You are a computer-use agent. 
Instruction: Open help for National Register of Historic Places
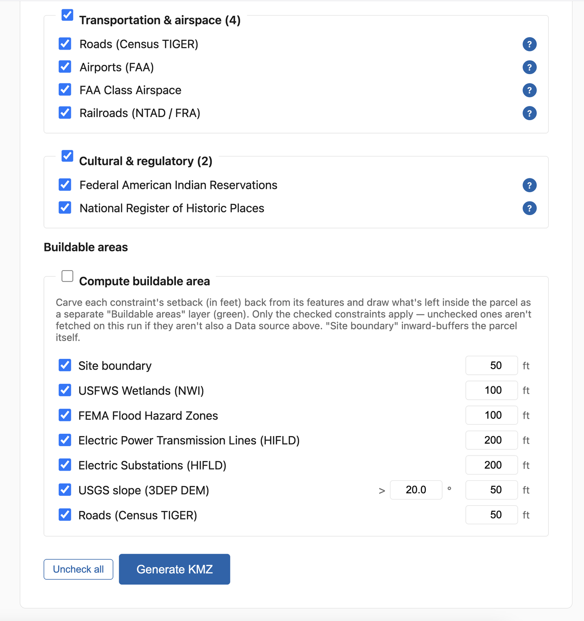pyautogui.click(x=529, y=208)
